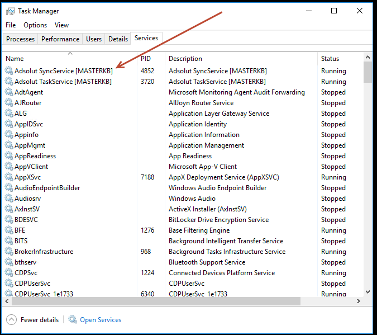The image size is (377, 335).
Task: Click the Open Services gear icon
Action: point(73,320)
